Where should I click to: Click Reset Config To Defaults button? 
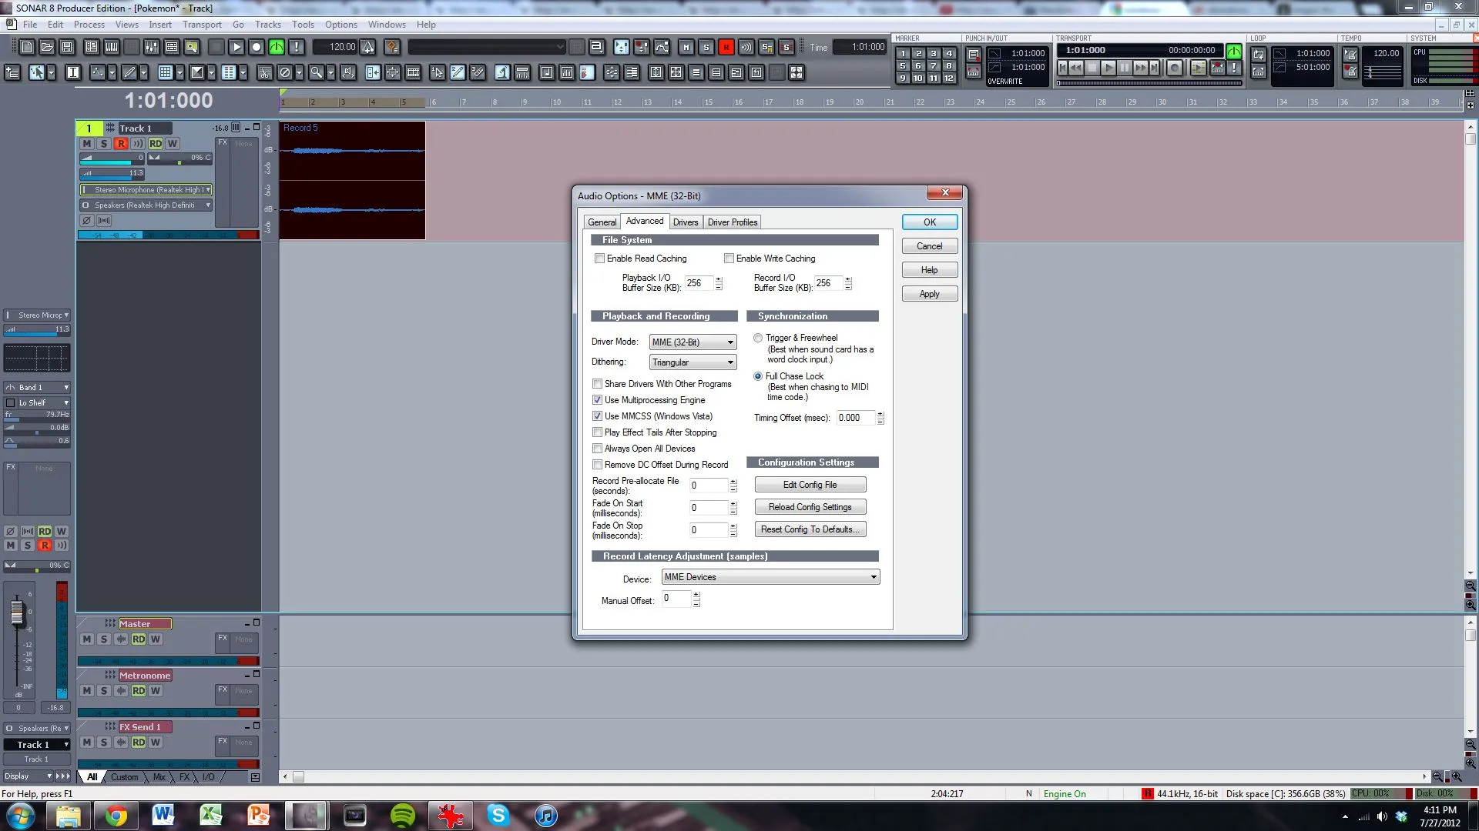(x=810, y=529)
